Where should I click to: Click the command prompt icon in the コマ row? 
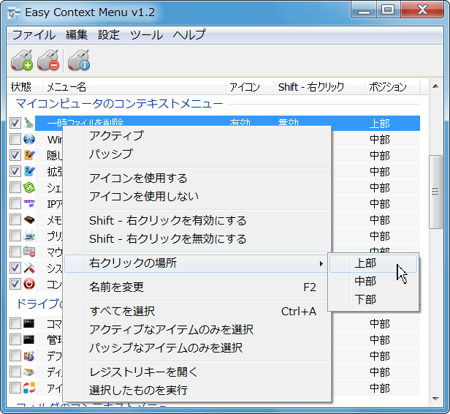[x=28, y=323]
